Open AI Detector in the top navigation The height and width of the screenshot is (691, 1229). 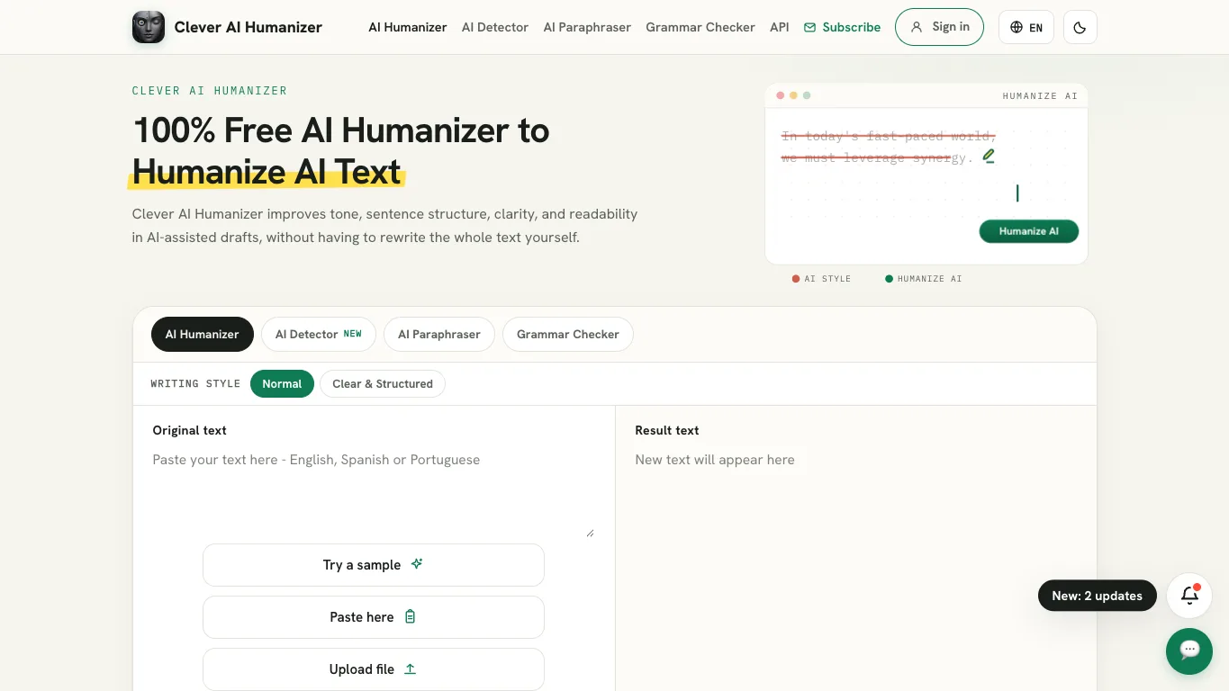[x=495, y=27]
